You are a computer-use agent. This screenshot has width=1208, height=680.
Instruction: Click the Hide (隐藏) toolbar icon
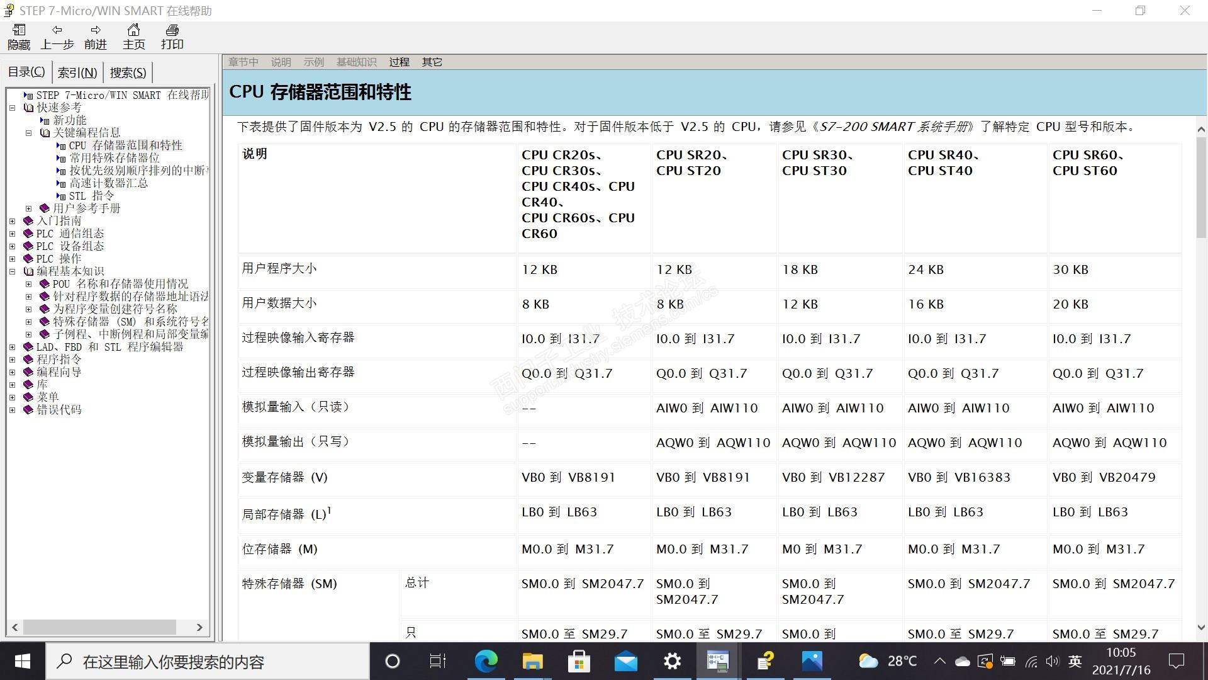coord(19,30)
